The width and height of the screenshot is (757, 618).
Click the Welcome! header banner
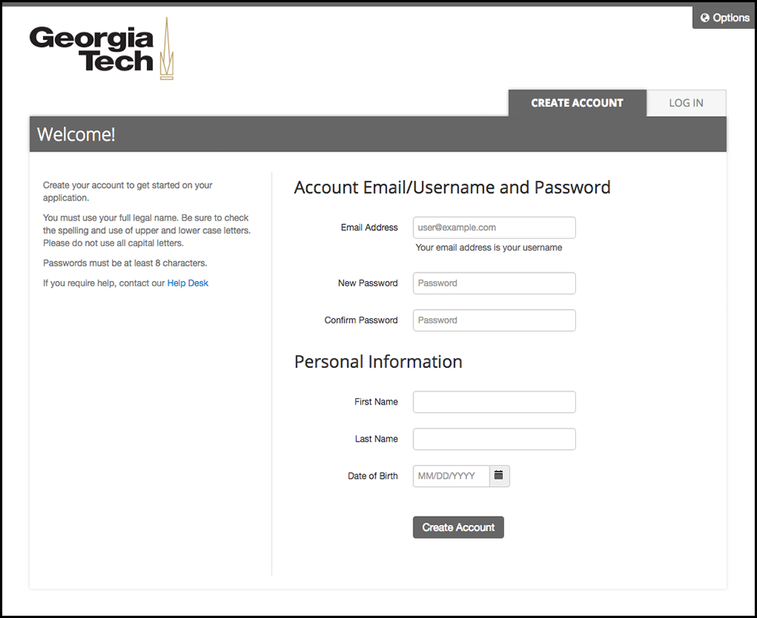click(378, 135)
